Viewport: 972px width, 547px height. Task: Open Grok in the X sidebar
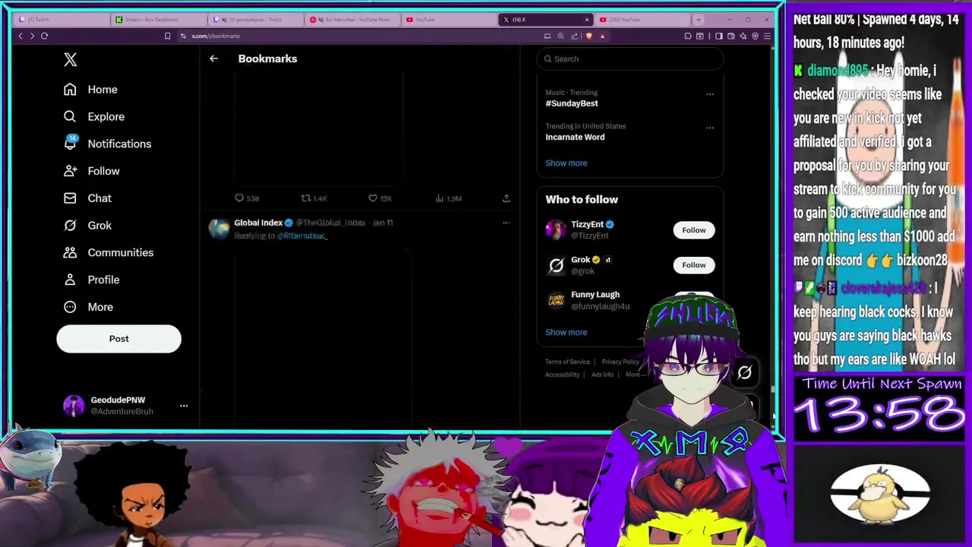87,226
